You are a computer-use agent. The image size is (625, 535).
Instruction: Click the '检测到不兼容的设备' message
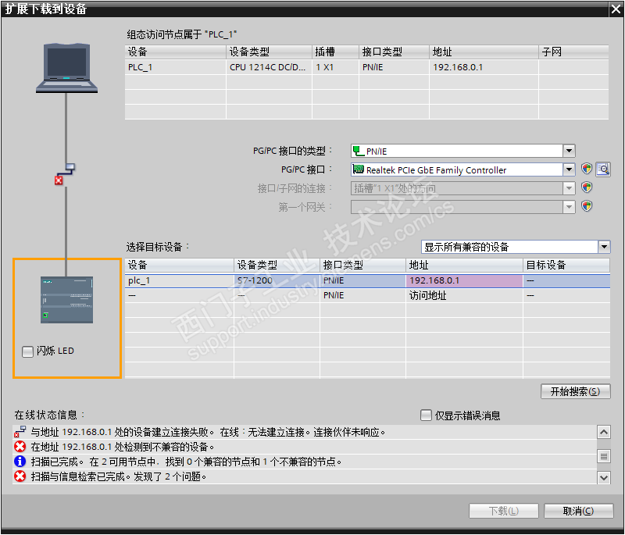(x=123, y=447)
